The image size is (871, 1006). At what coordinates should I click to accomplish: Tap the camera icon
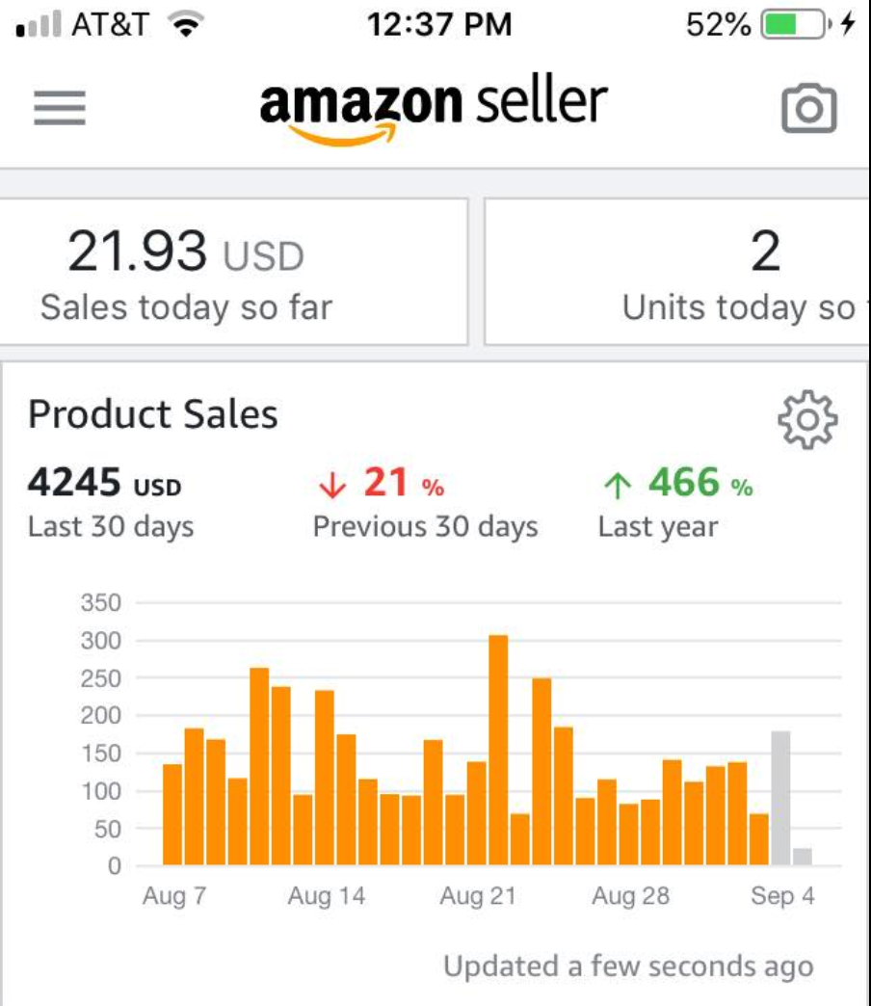pos(808,108)
